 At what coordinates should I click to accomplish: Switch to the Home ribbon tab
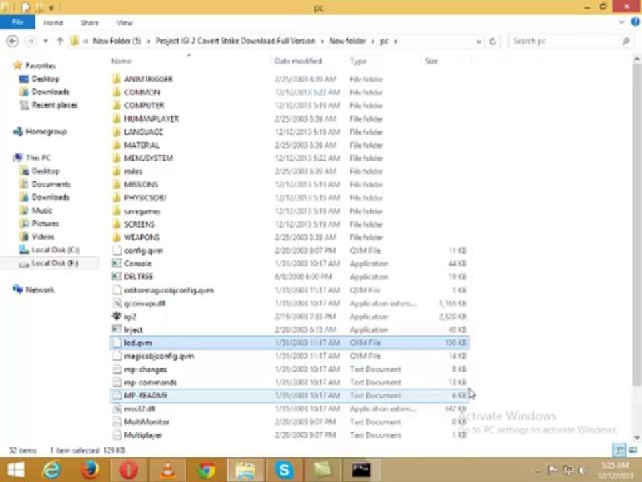(x=53, y=23)
